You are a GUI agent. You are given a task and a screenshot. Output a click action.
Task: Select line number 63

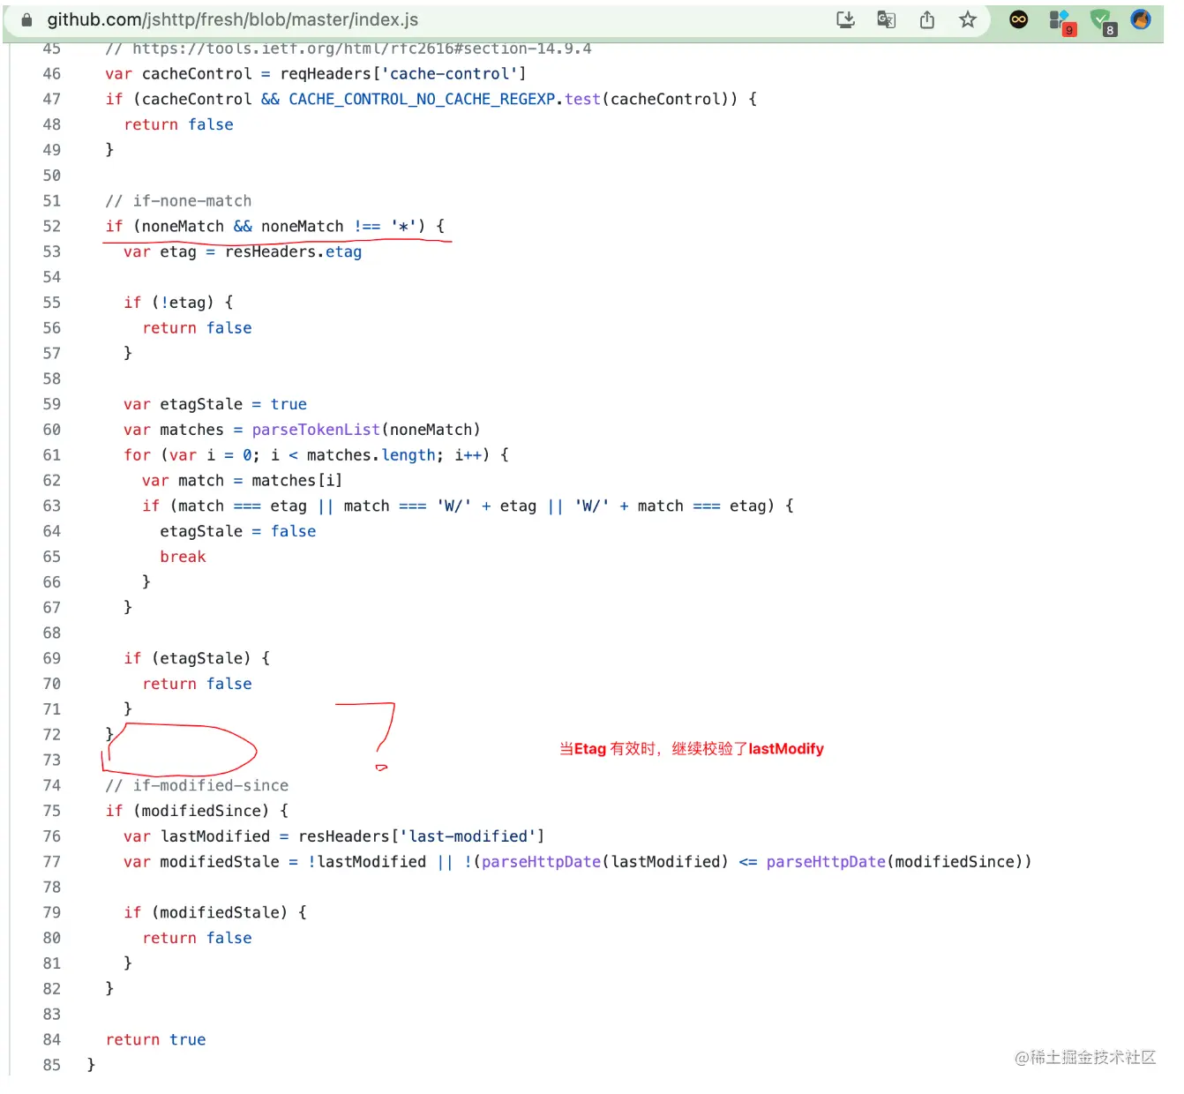(x=52, y=506)
